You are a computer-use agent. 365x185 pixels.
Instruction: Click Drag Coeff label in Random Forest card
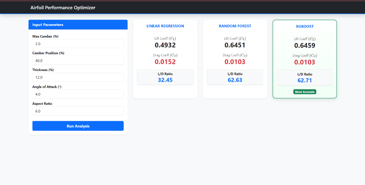[235, 55]
